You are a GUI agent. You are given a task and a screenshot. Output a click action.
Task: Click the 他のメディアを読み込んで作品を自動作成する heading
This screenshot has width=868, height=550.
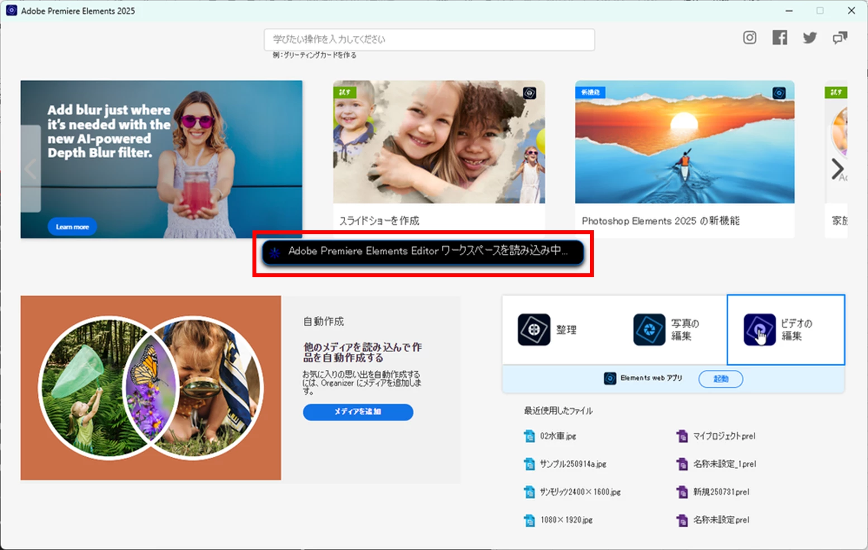363,352
